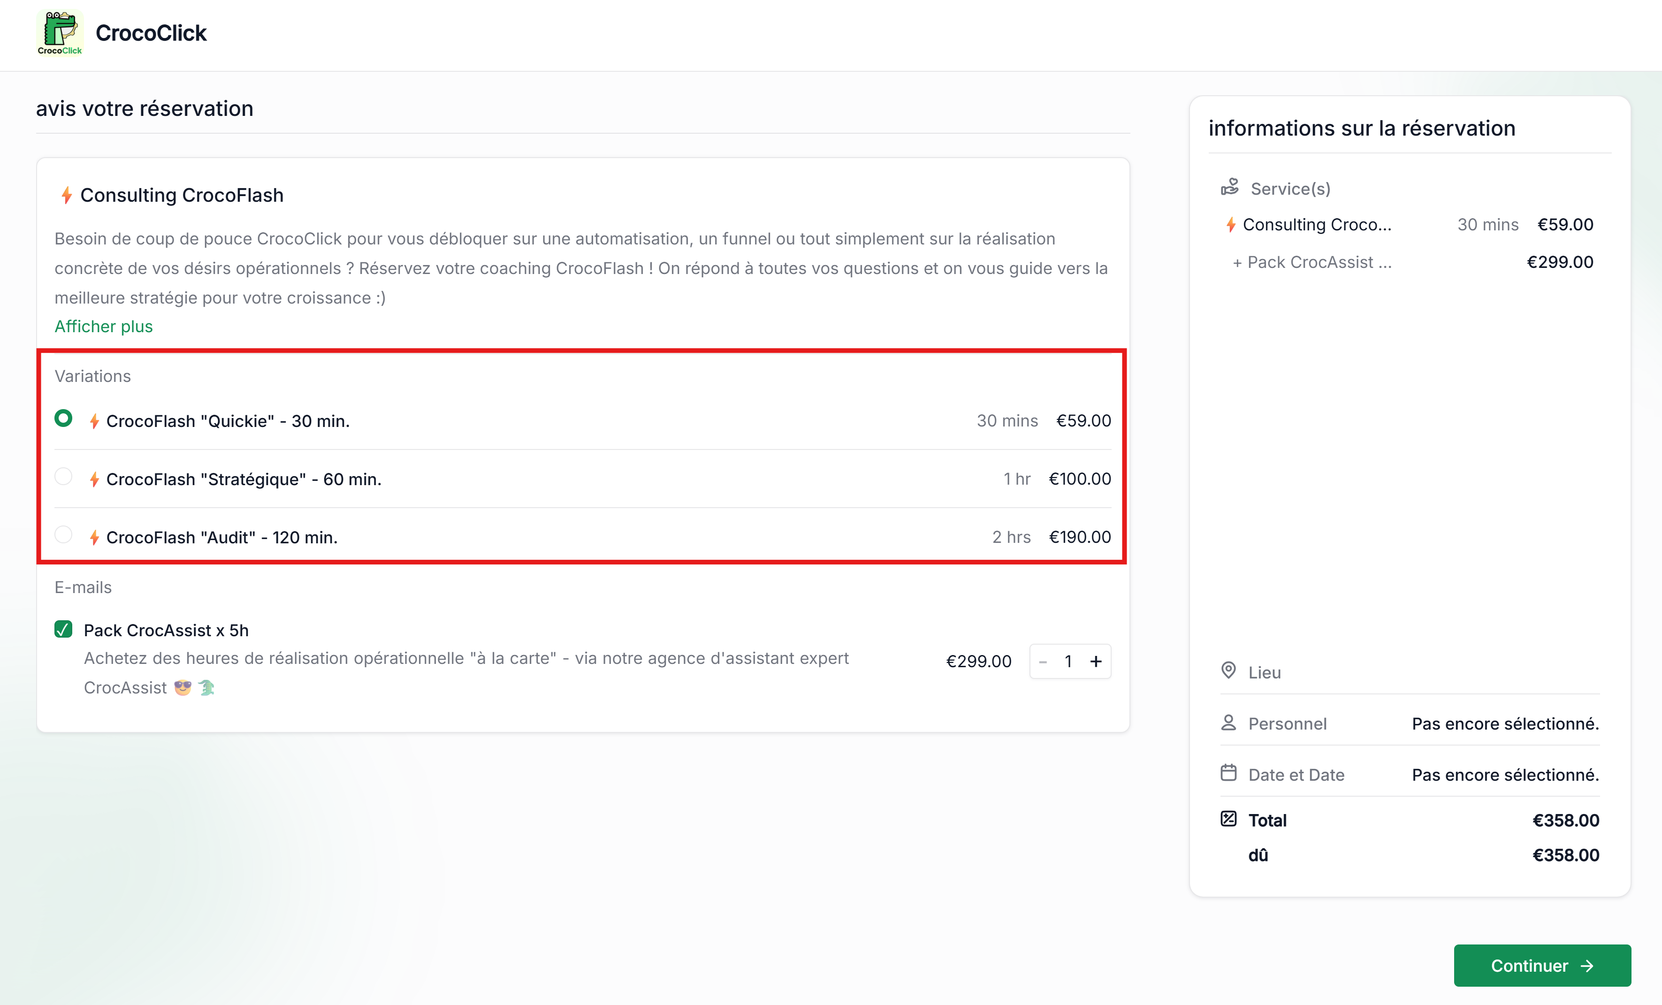This screenshot has width=1662, height=1005.
Task: Click the Service(s) hand icon
Action: click(x=1230, y=187)
